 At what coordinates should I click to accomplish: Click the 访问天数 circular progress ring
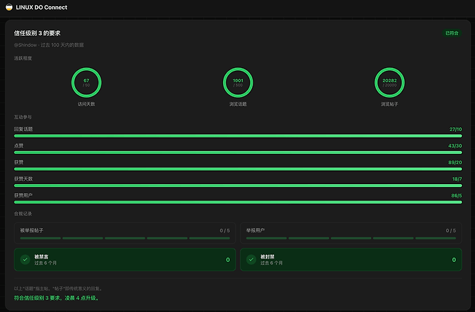tap(86, 82)
